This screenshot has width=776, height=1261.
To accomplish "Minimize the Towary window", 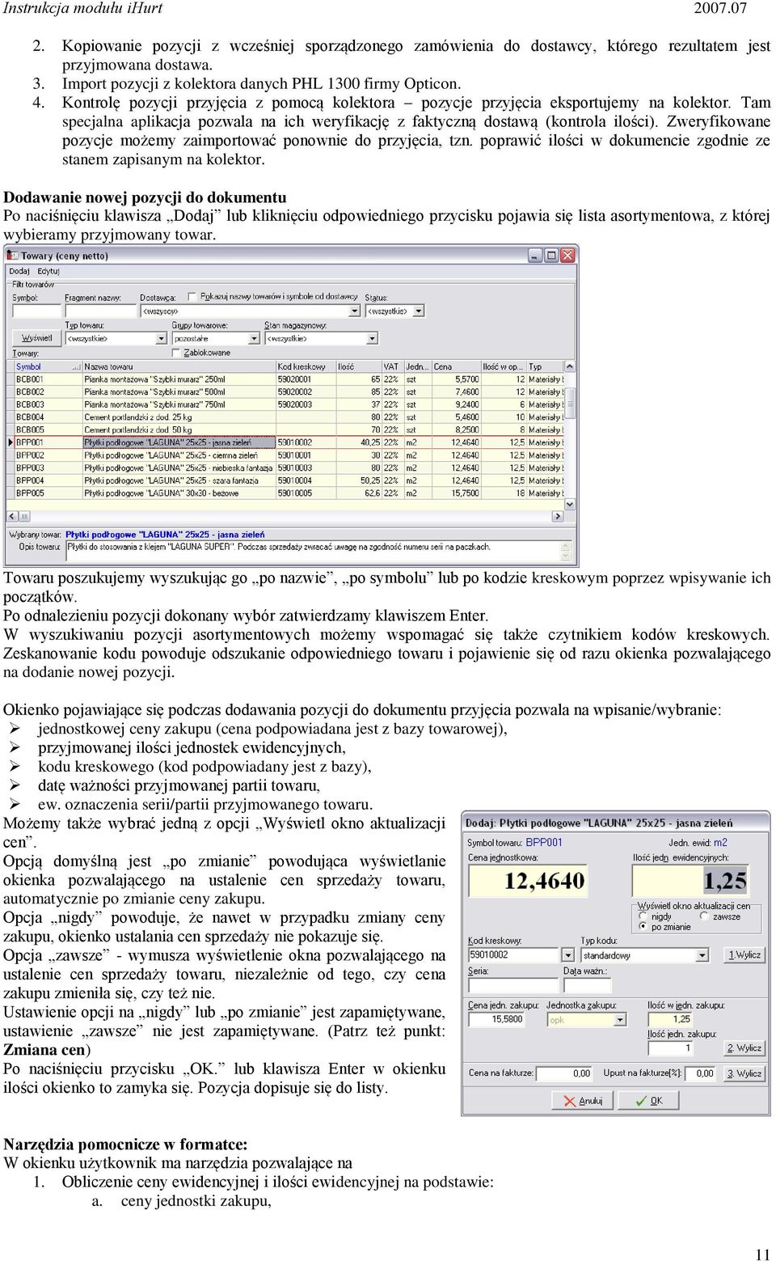I will 535,256.
